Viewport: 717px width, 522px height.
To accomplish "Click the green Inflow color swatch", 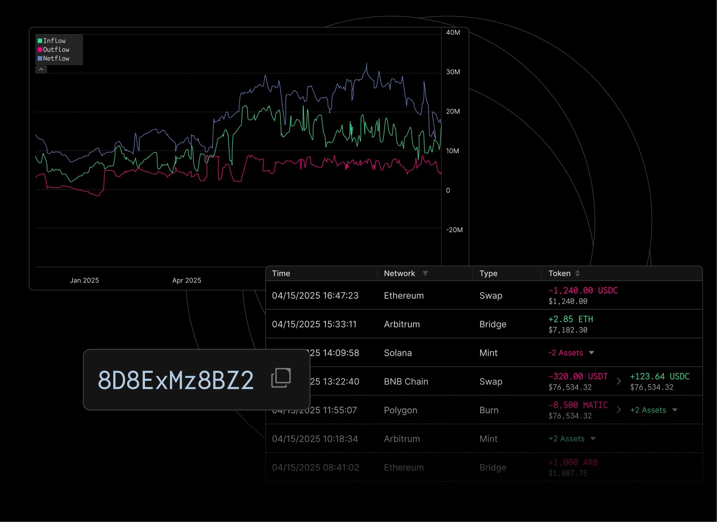I will [x=40, y=41].
